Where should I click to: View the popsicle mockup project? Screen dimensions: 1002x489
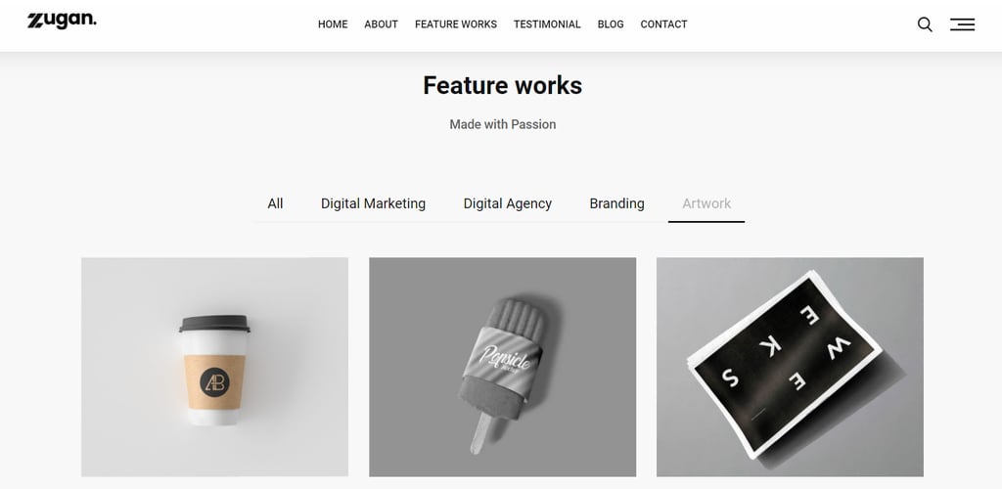click(x=502, y=367)
